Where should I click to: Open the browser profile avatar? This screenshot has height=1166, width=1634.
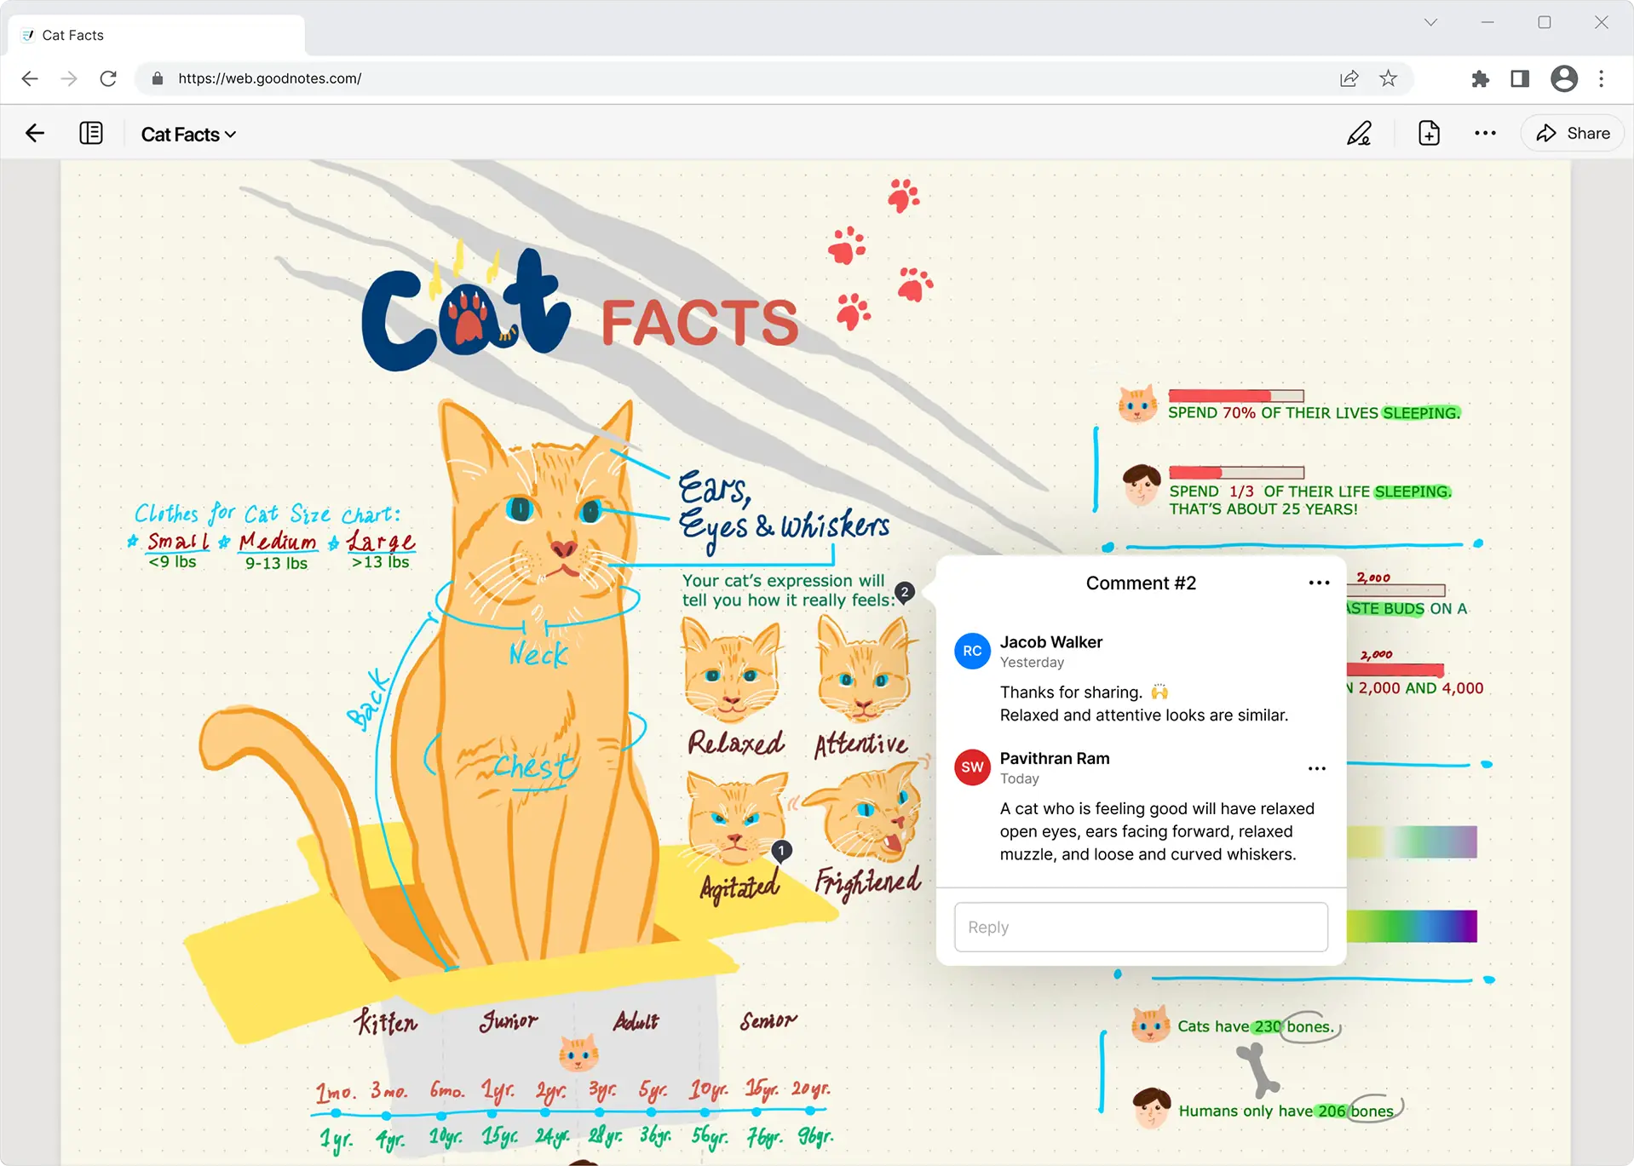point(1564,78)
